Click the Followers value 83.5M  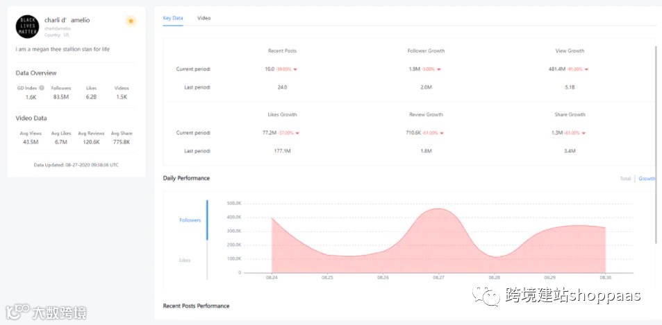(x=60, y=97)
